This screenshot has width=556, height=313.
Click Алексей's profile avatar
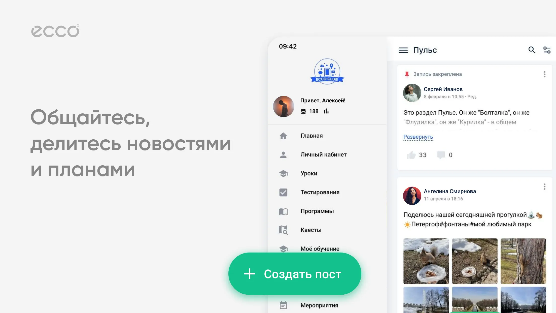284,106
